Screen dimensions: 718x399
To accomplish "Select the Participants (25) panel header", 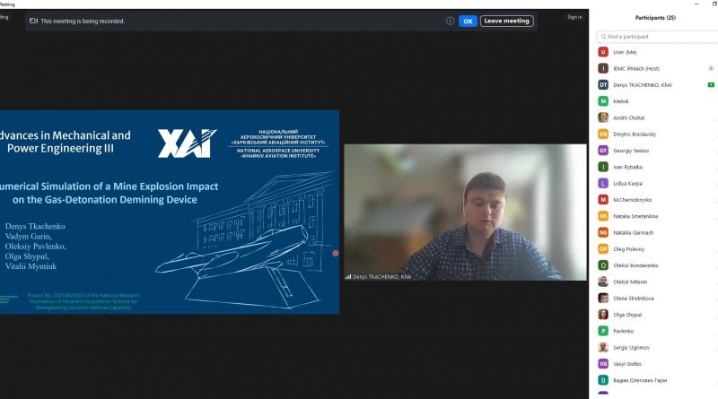I will coord(655,17).
